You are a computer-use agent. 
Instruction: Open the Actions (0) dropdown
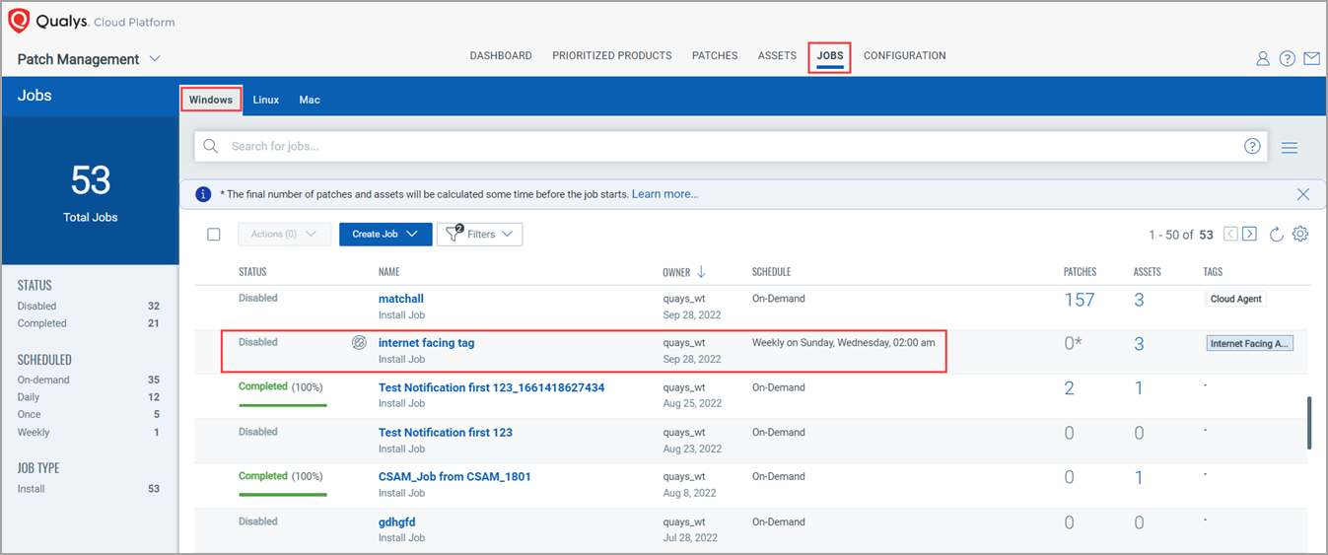tap(284, 234)
